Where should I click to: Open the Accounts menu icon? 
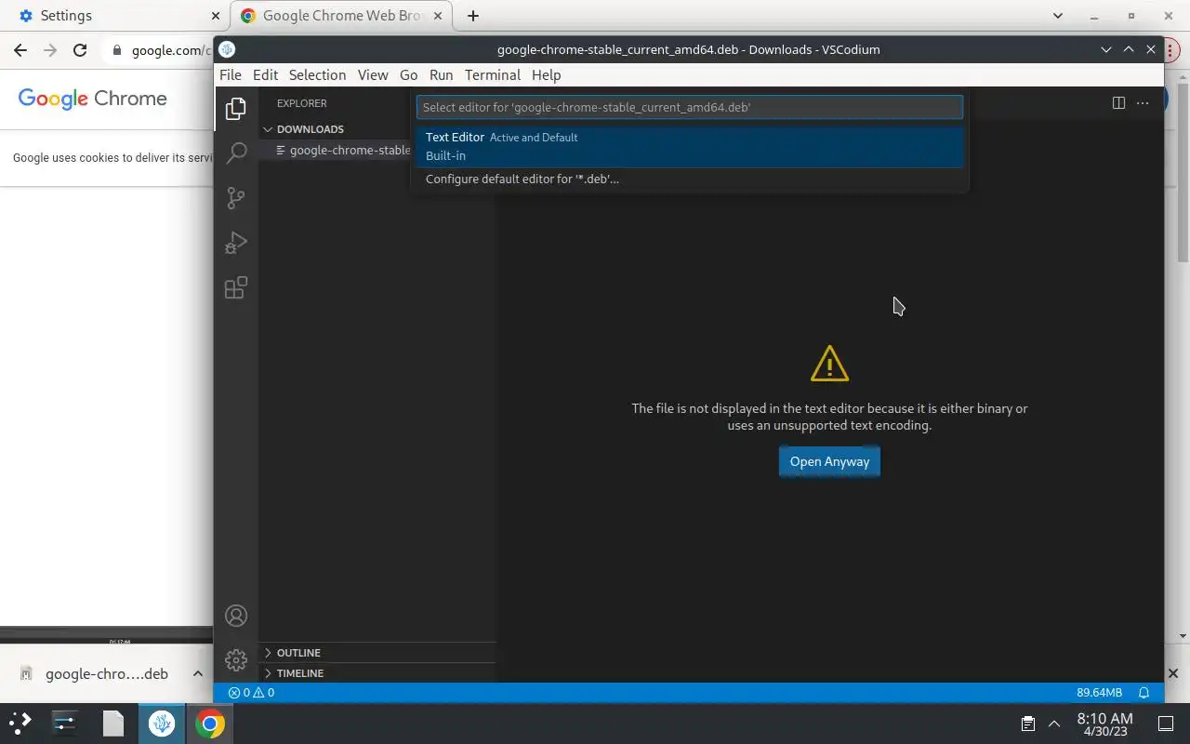(x=236, y=616)
